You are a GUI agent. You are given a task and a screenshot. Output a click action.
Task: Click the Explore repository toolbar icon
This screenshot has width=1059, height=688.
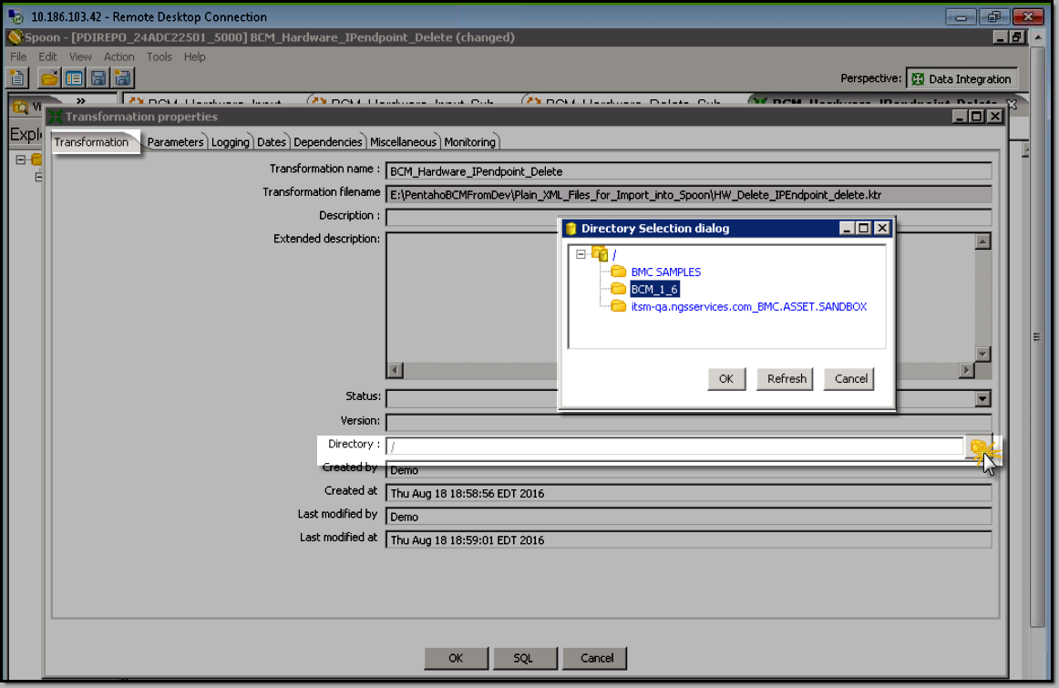pos(74,78)
